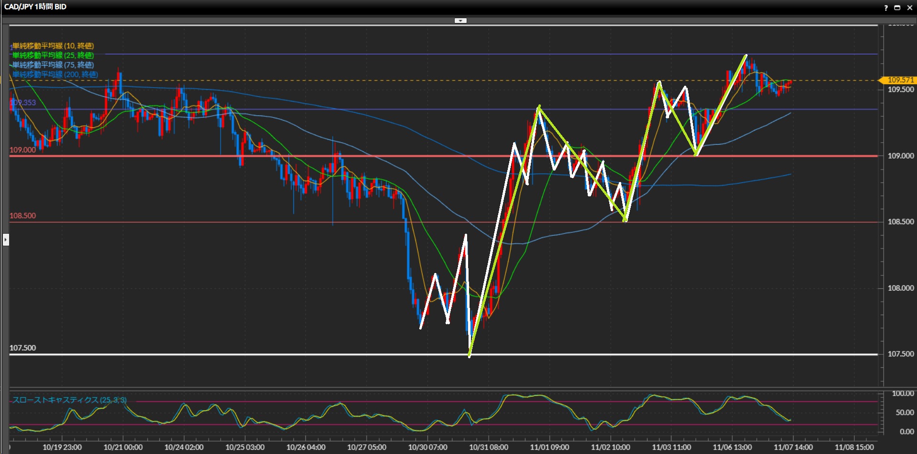
Task: Select the 単純移動平均線 (25, 終値) indicator label
Action: [53, 55]
